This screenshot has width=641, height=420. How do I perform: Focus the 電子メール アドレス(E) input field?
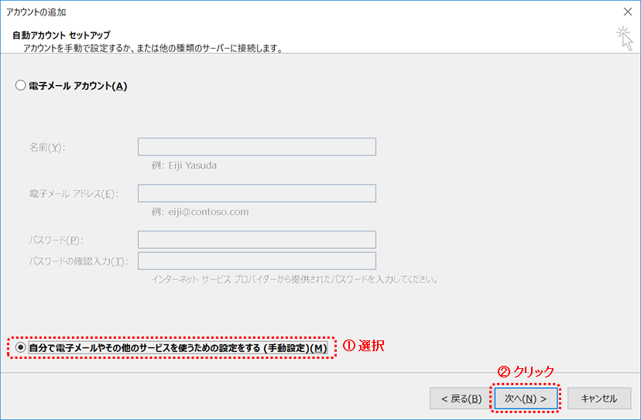(257, 193)
